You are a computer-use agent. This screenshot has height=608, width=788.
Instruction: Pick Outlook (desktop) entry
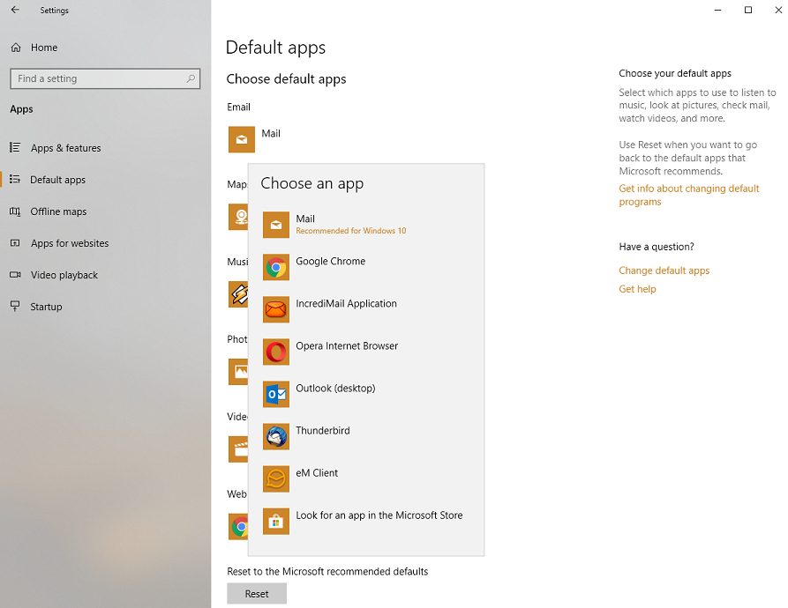(x=366, y=394)
